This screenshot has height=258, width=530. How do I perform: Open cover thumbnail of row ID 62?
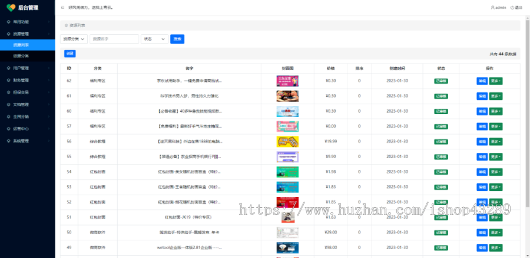pos(287,81)
